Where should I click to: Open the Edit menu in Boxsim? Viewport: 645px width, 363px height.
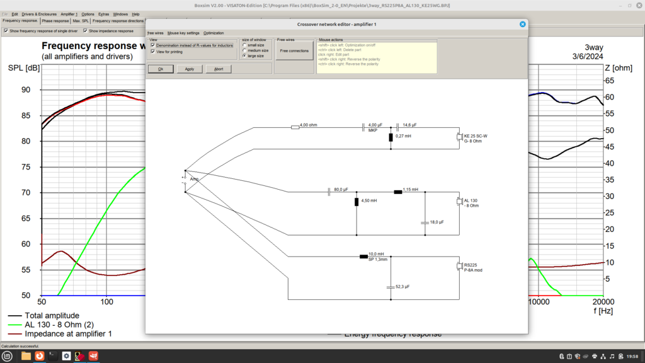coord(15,14)
